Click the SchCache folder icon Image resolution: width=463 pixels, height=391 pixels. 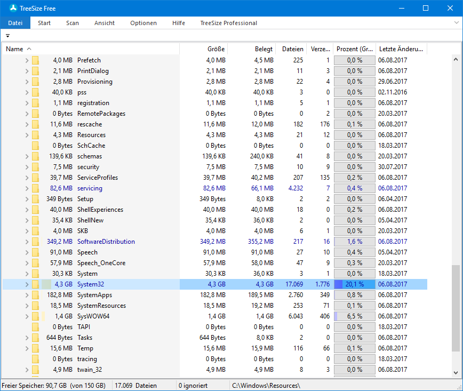[35, 146]
